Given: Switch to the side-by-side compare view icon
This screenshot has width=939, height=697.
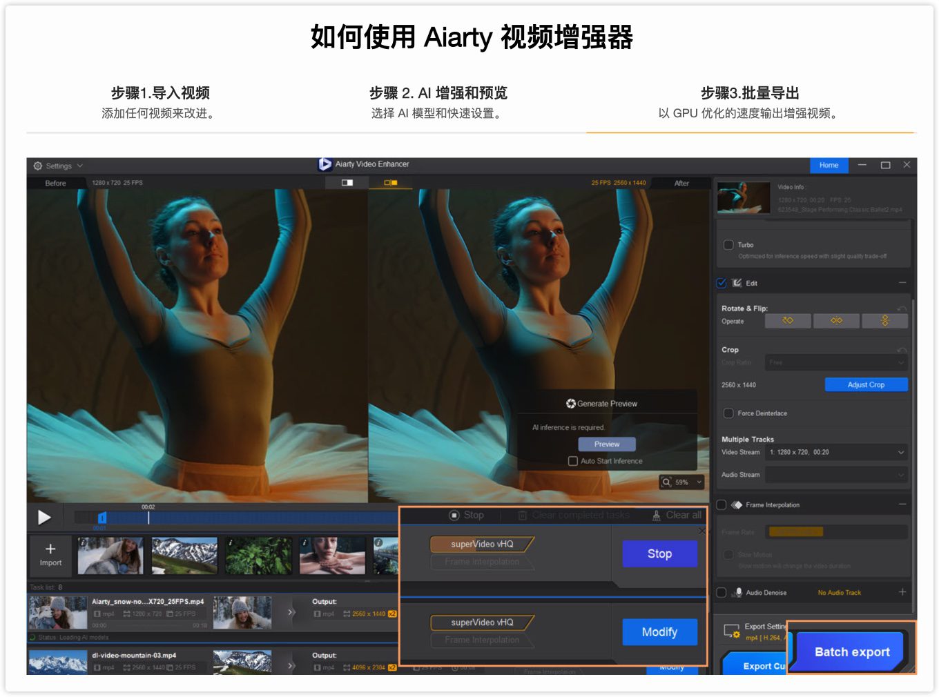Looking at the screenshot, I should pyautogui.click(x=391, y=183).
